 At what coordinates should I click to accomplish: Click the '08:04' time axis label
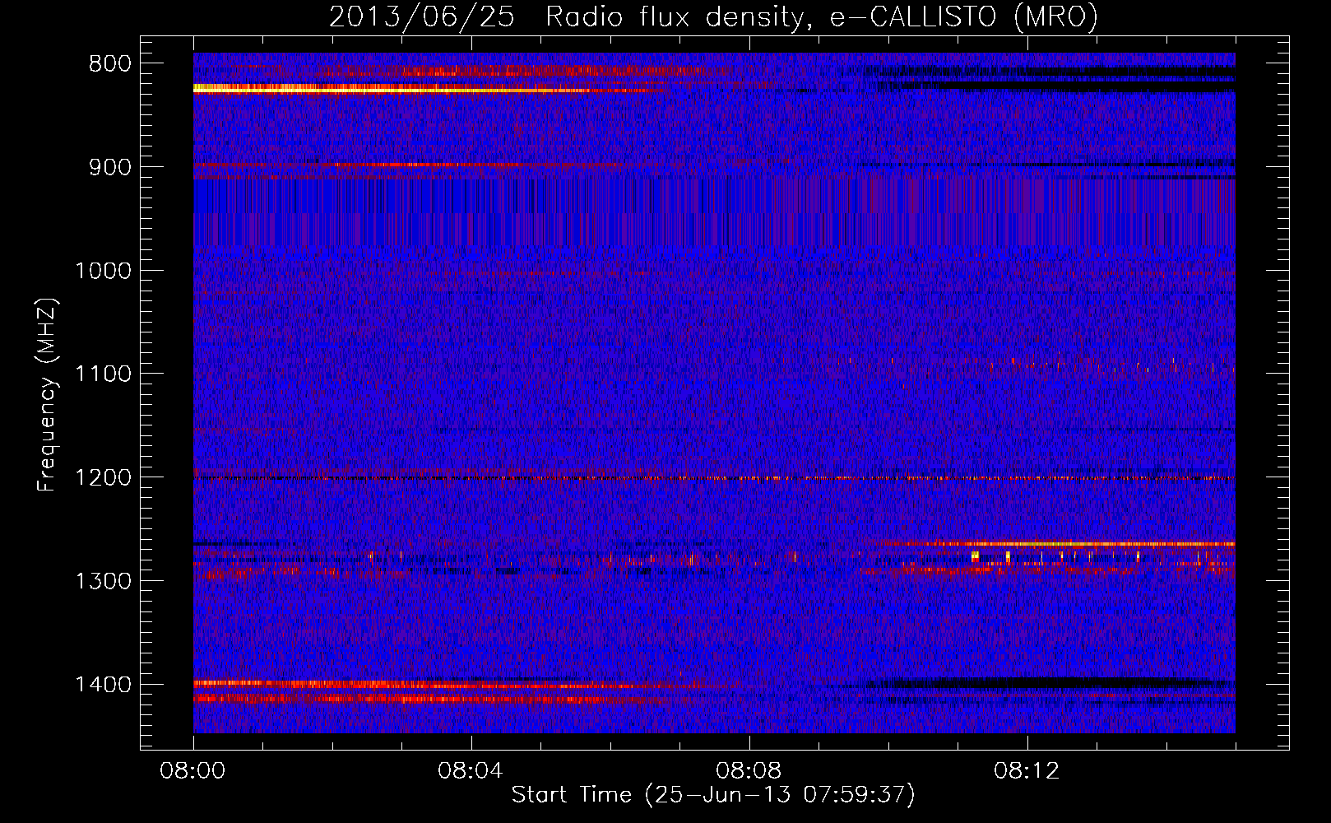tap(471, 771)
